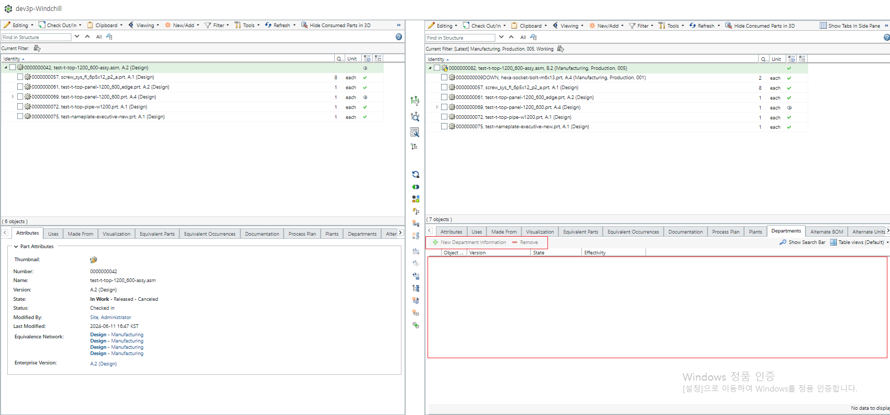Click the blue-green refresh arrows icon in center toolbar
Image resolution: width=890 pixels, height=415 pixels.
[416, 175]
